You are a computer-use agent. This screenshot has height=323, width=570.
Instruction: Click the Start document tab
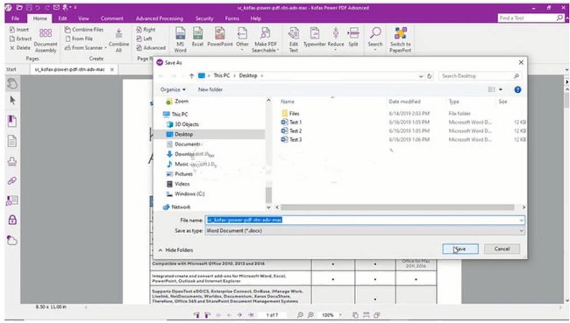(11, 69)
